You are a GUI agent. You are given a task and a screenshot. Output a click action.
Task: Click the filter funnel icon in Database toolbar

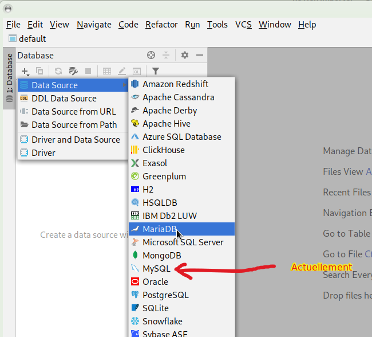pyautogui.click(x=155, y=71)
